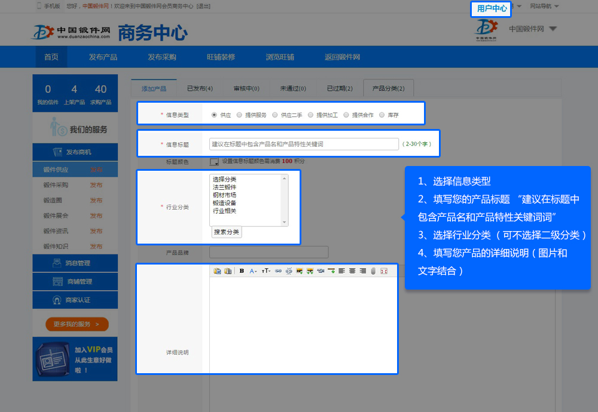Screen dimensions: 598x412
Task: Click the 搜索分类 button
Action: pos(227,232)
